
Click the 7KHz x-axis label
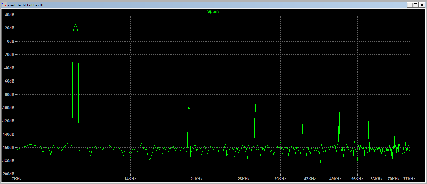17,179
